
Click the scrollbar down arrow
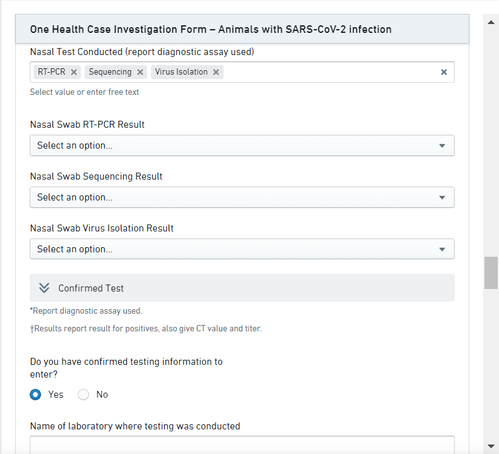[x=491, y=446]
